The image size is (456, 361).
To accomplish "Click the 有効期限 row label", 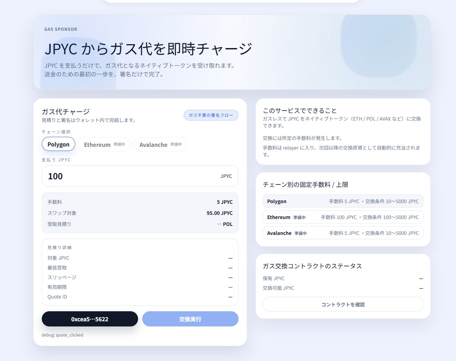I will (x=57, y=287).
